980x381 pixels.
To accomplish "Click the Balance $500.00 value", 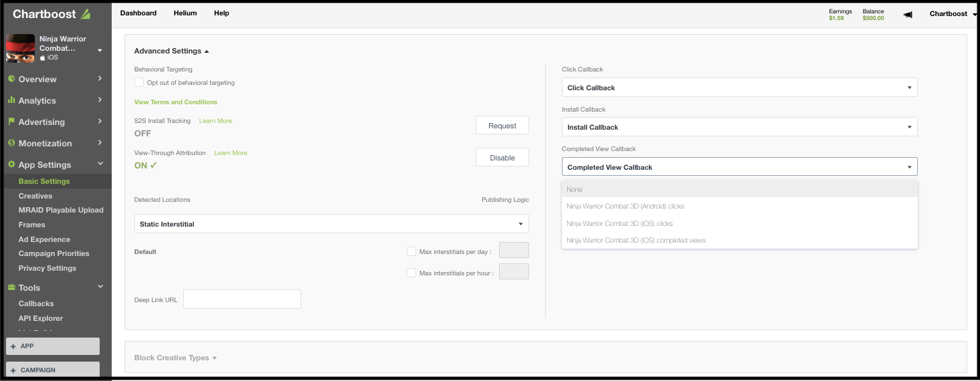I will pos(874,18).
